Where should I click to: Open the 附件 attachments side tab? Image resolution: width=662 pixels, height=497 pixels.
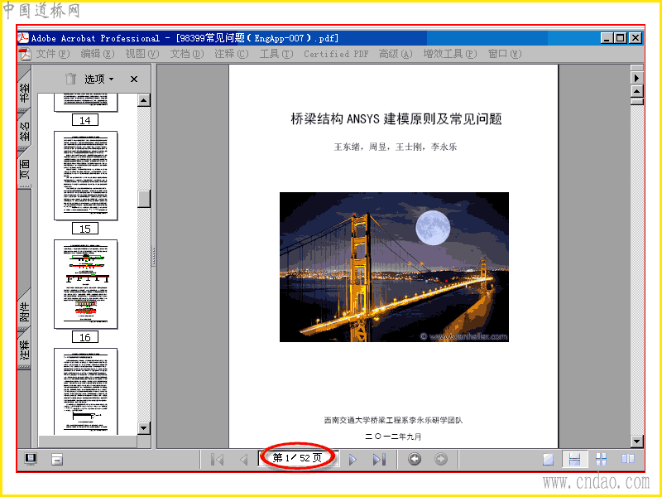[25, 312]
